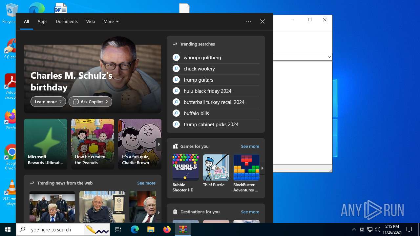
Task: Launch Microsoft Edge from the taskbar
Action: [135, 229]
